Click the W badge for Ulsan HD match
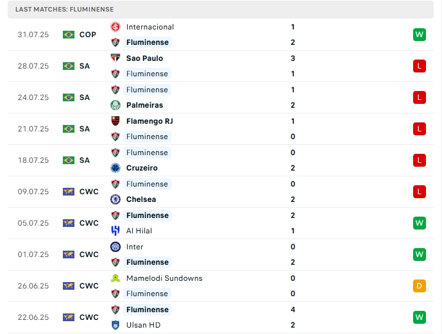 click(420, 317)
